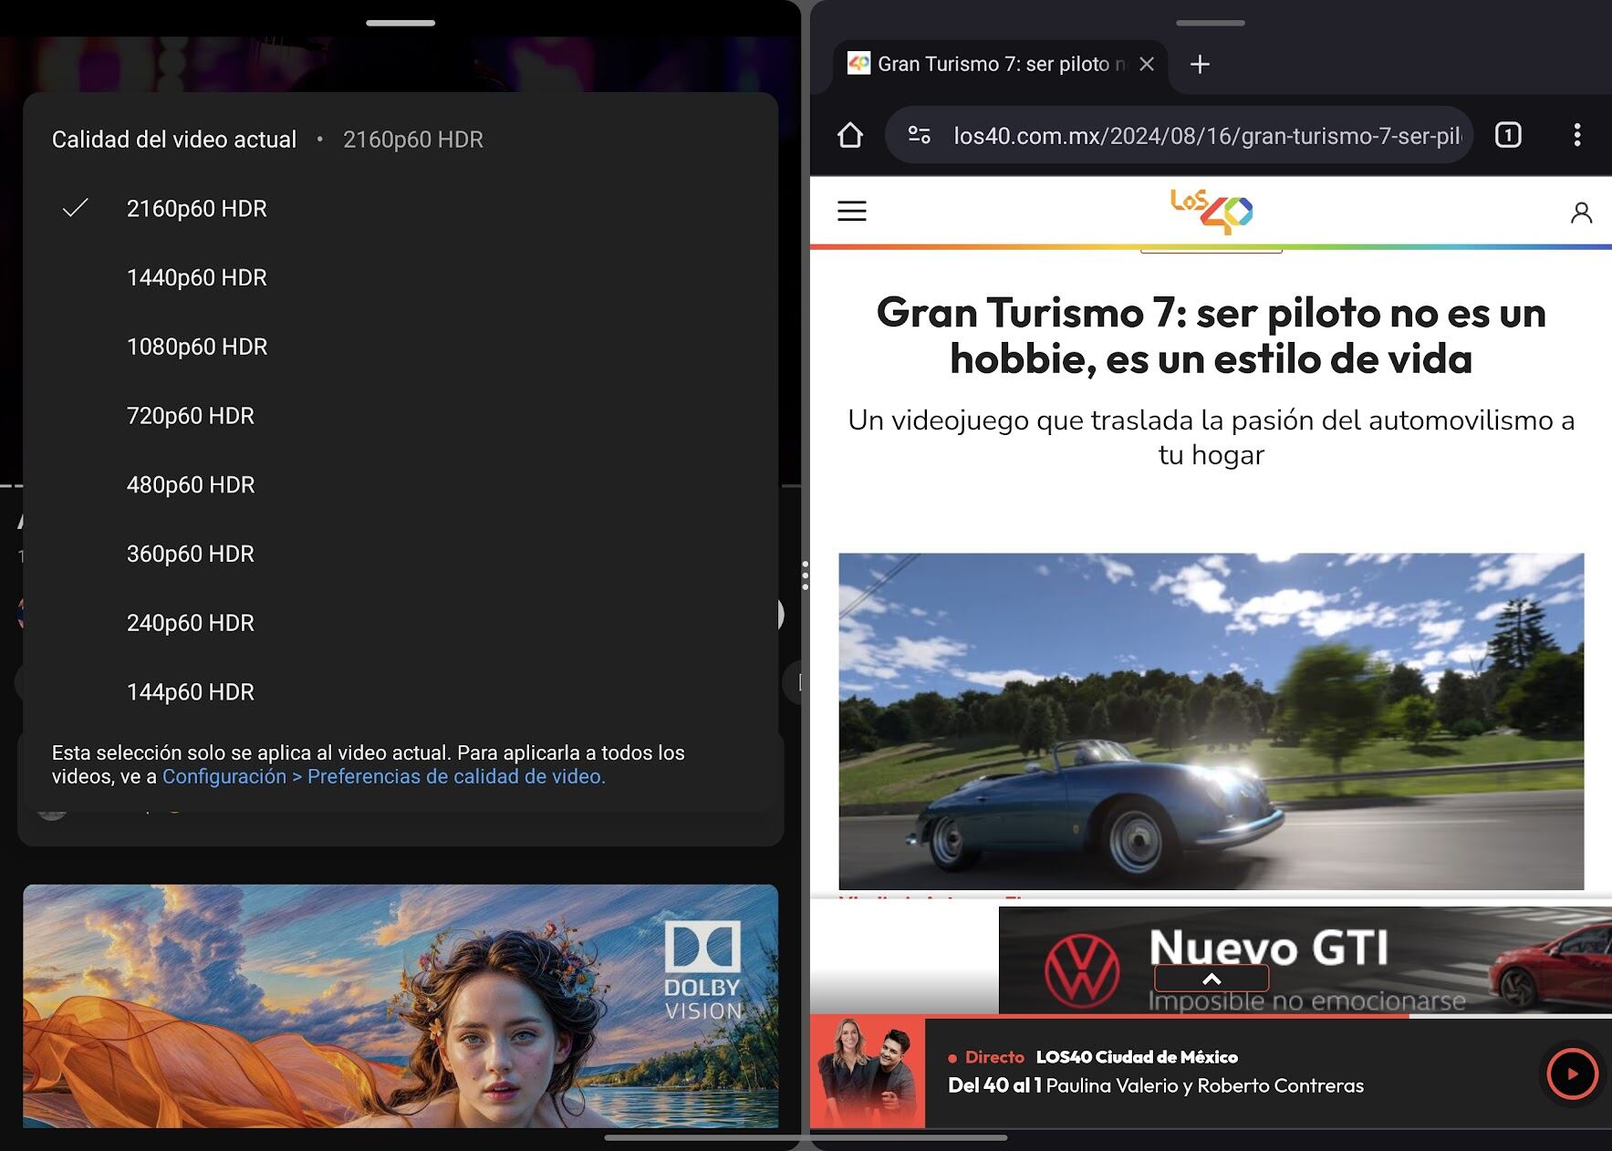Pick 480p60 HDR from quality menu
The height and width of the screenshot is (1151, 1612).
point(190,485)
